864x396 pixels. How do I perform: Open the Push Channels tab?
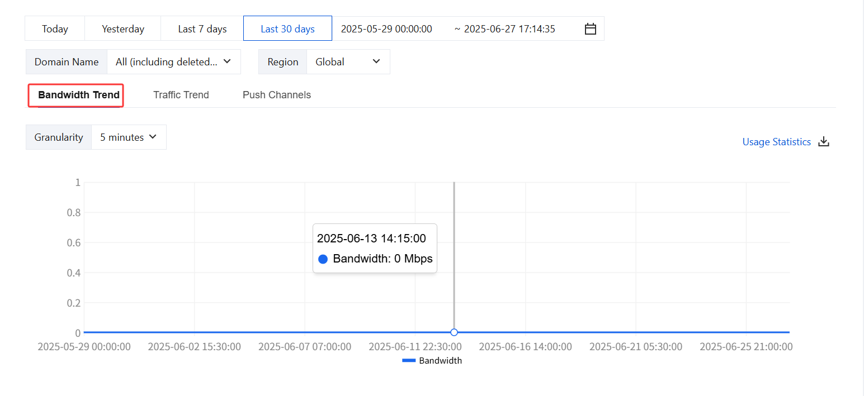[x=277, y=95]
